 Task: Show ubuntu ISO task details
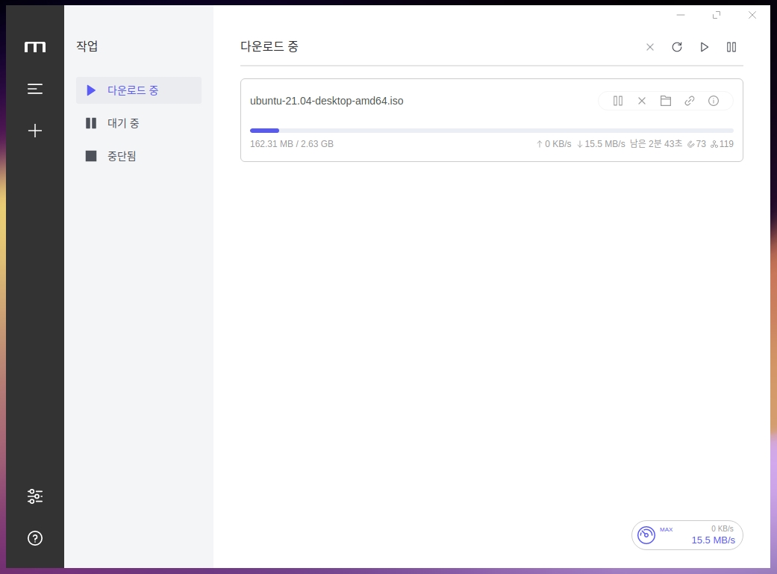714,101
